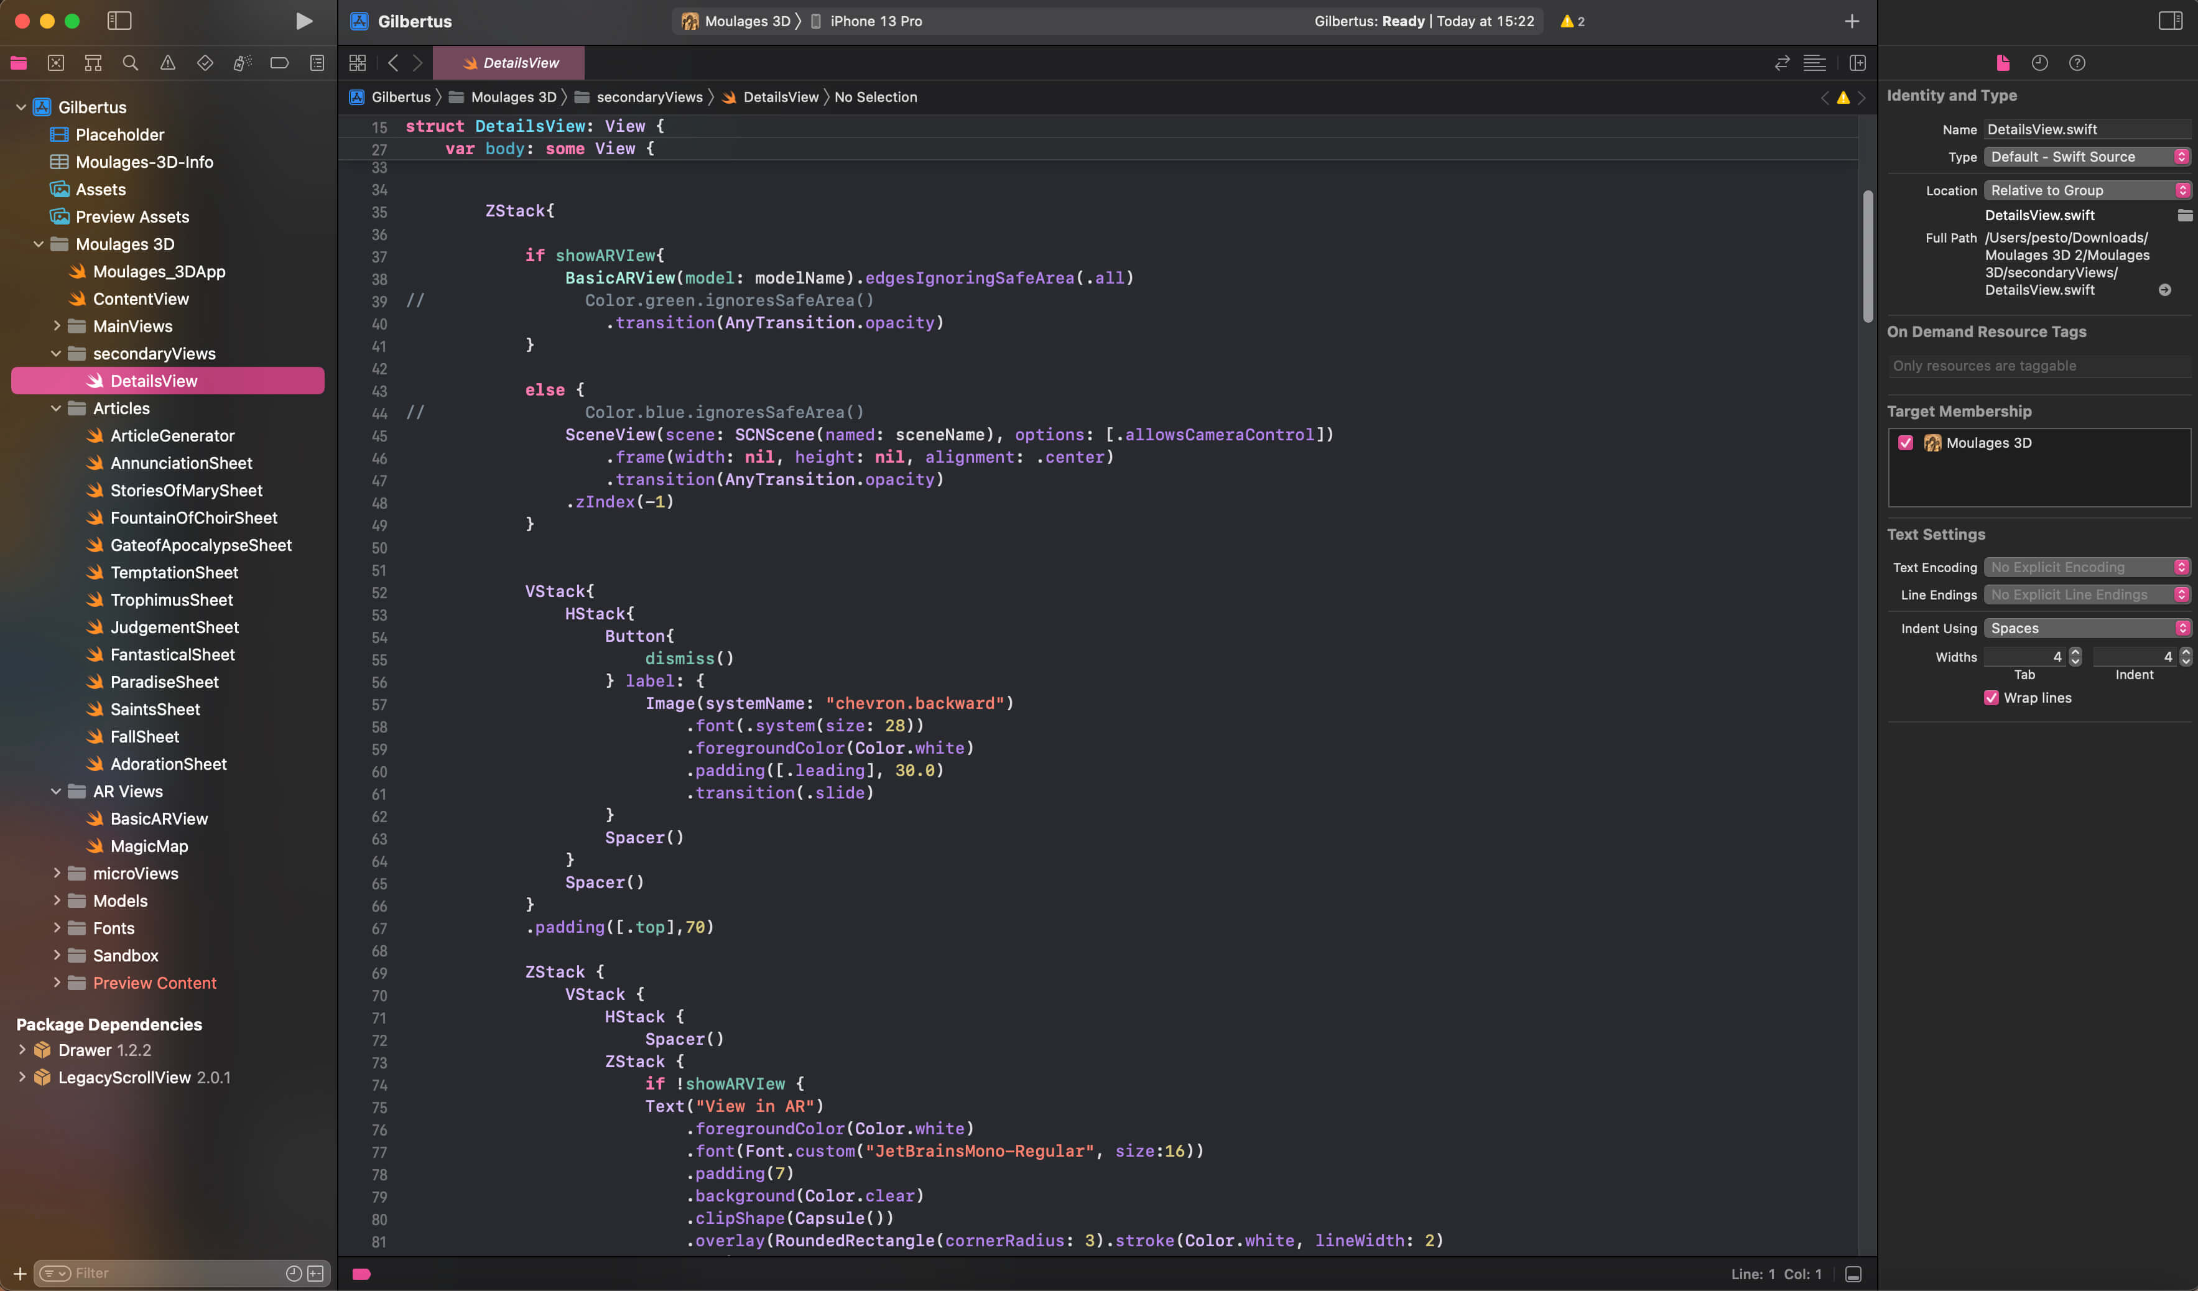The width and height of the screenshot is (2198, 1291).
Task: Expand the Articles folder in navigator
Action: 55,409
